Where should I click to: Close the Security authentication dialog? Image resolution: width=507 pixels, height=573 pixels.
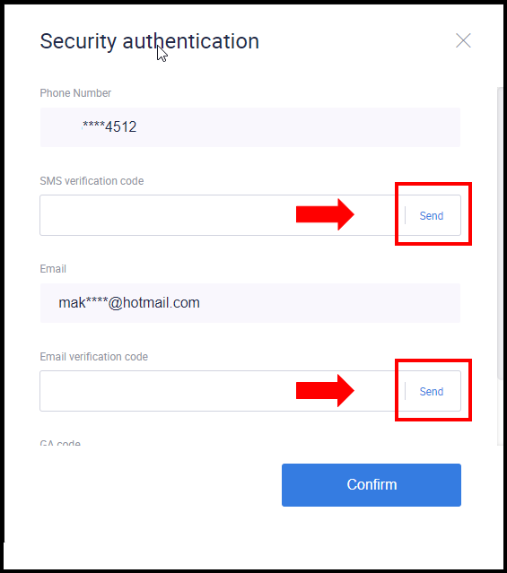point(463,40)
